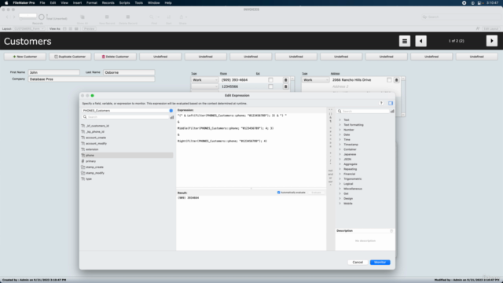Viewport: 503px width, 283px height.
Task: Toggle checkbox next to (909) 393-4664 phone
Action: (270, 80)
